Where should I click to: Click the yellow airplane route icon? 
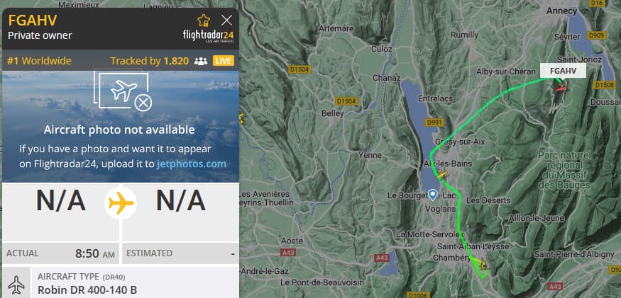[x=121, y=203]
